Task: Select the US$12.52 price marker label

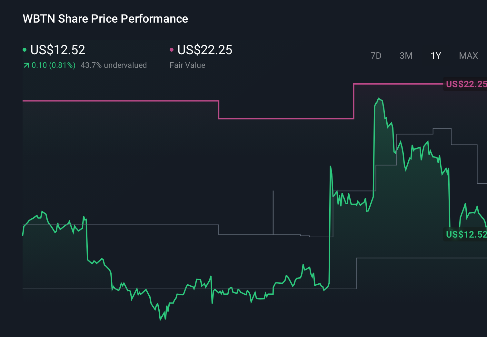Action: point(465,234)
